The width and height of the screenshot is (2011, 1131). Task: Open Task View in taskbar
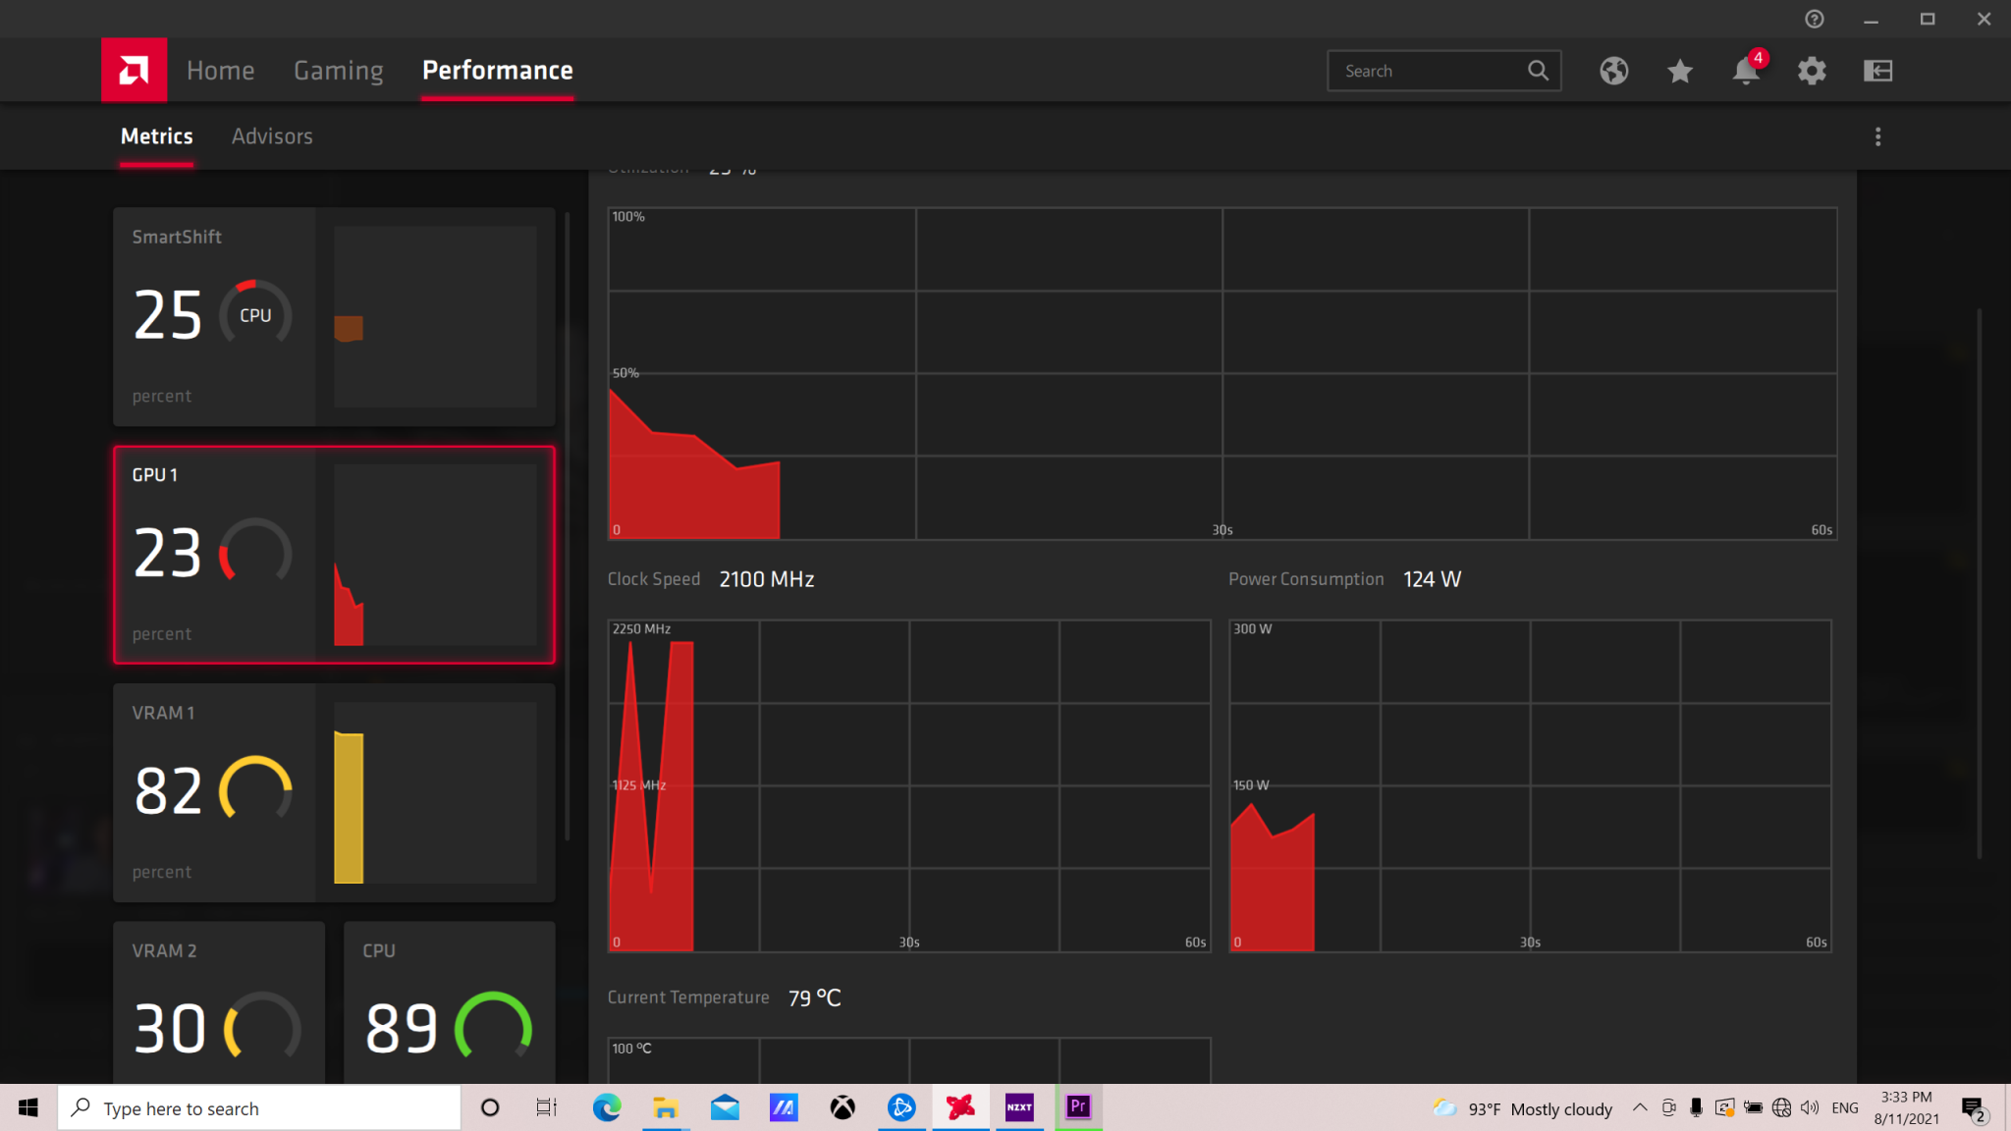(547, 1107)
